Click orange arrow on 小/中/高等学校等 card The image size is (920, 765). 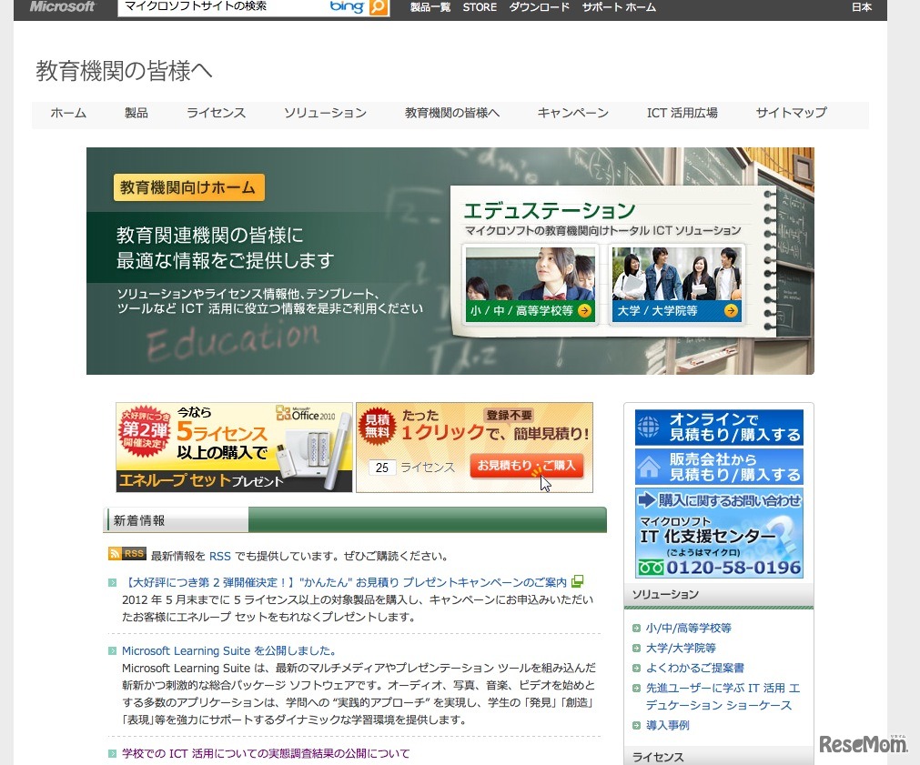pos(584,311)
